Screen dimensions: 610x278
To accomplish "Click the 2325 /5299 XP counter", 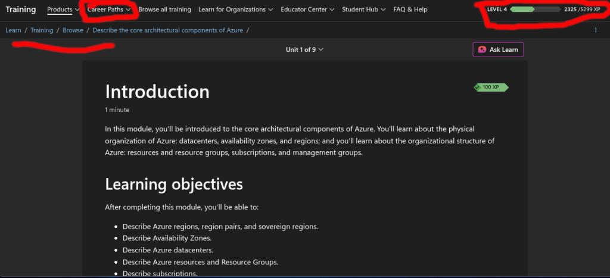I will pyautogui.click(x=582, y=10).
